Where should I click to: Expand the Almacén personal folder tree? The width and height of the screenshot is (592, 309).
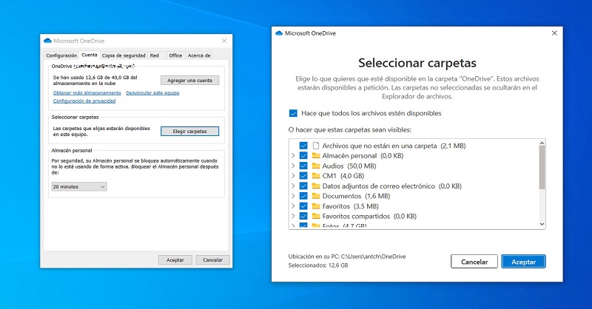[x=293, y=155]
